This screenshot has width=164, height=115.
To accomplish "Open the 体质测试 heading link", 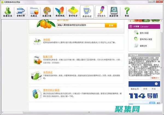I will coord(48,72).
